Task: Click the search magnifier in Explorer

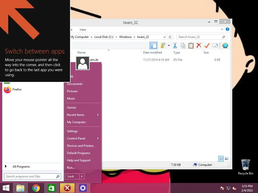Action: pyautogui.click(x=223, y=37)
